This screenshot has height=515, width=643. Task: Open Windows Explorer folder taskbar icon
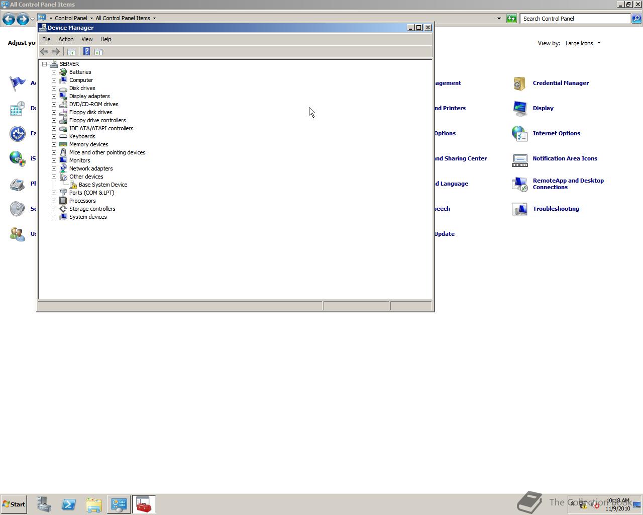tap(94, 504)
